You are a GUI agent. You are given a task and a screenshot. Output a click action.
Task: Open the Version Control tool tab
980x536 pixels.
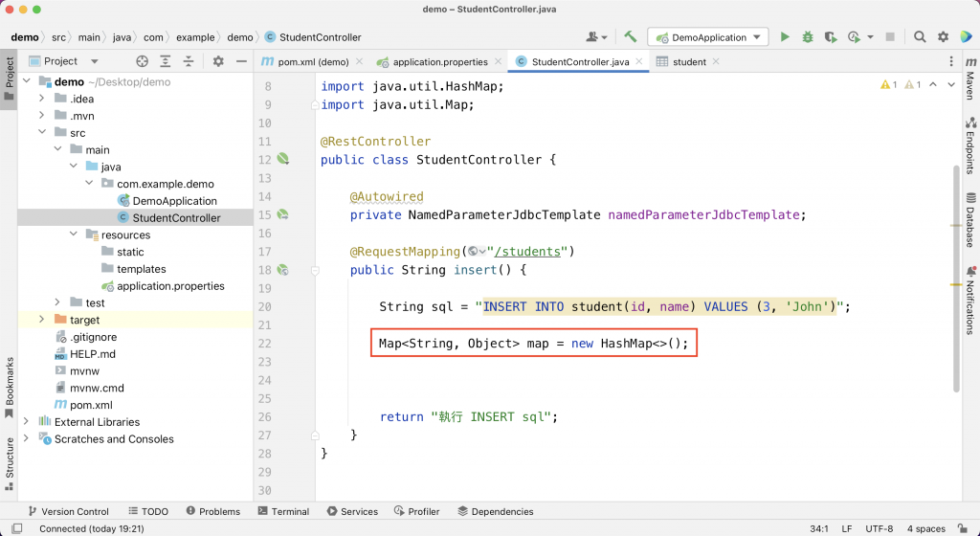click(x=69, y=511)
